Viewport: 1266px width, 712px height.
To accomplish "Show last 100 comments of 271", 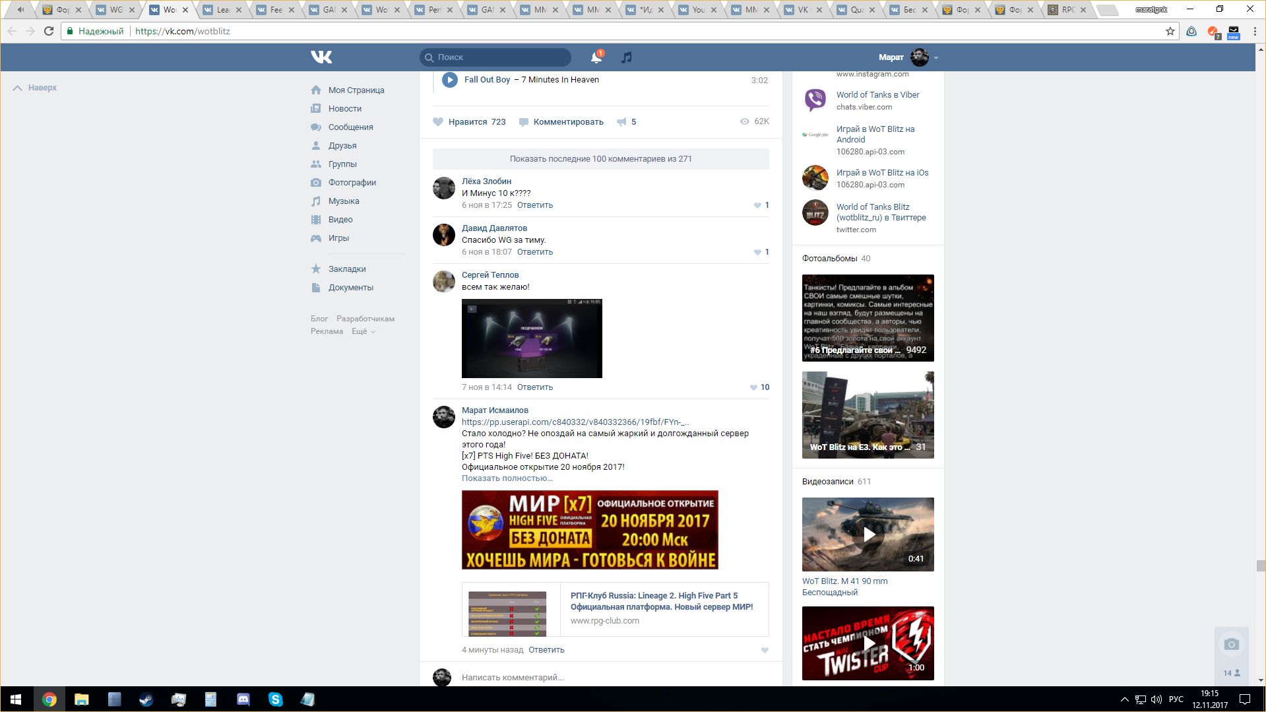I will pos(600,159).
